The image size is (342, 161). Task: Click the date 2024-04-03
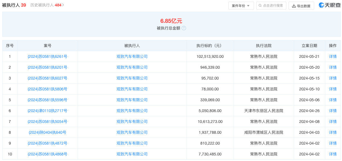[309, 132]
